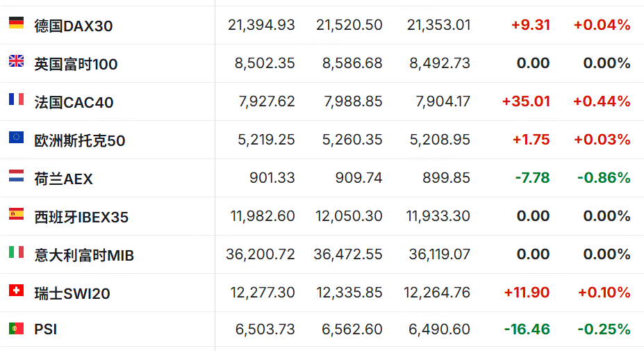
Task: Click the Italian flag icon
Action: [17, 252]
